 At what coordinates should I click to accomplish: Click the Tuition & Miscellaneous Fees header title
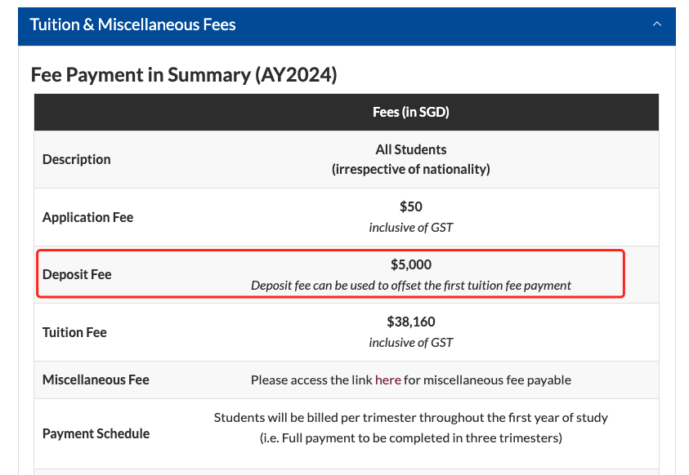pos(132,24)
